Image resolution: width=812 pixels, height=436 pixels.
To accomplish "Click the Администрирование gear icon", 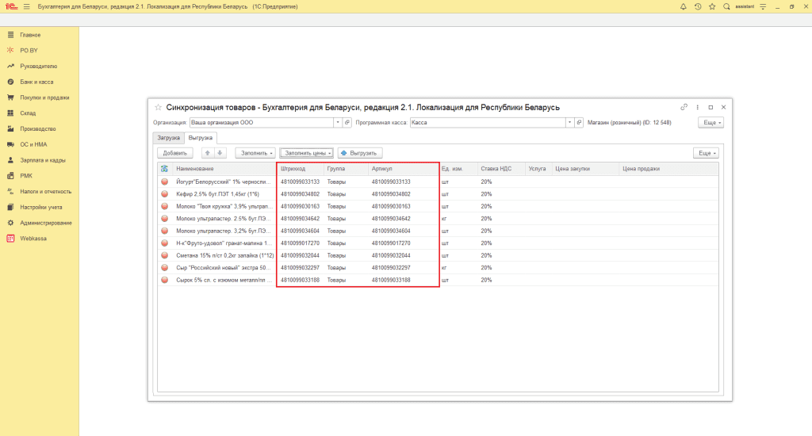I will point(10,223).
